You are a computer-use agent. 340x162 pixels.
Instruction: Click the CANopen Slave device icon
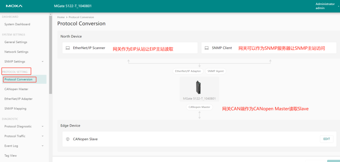coord(68,139)
